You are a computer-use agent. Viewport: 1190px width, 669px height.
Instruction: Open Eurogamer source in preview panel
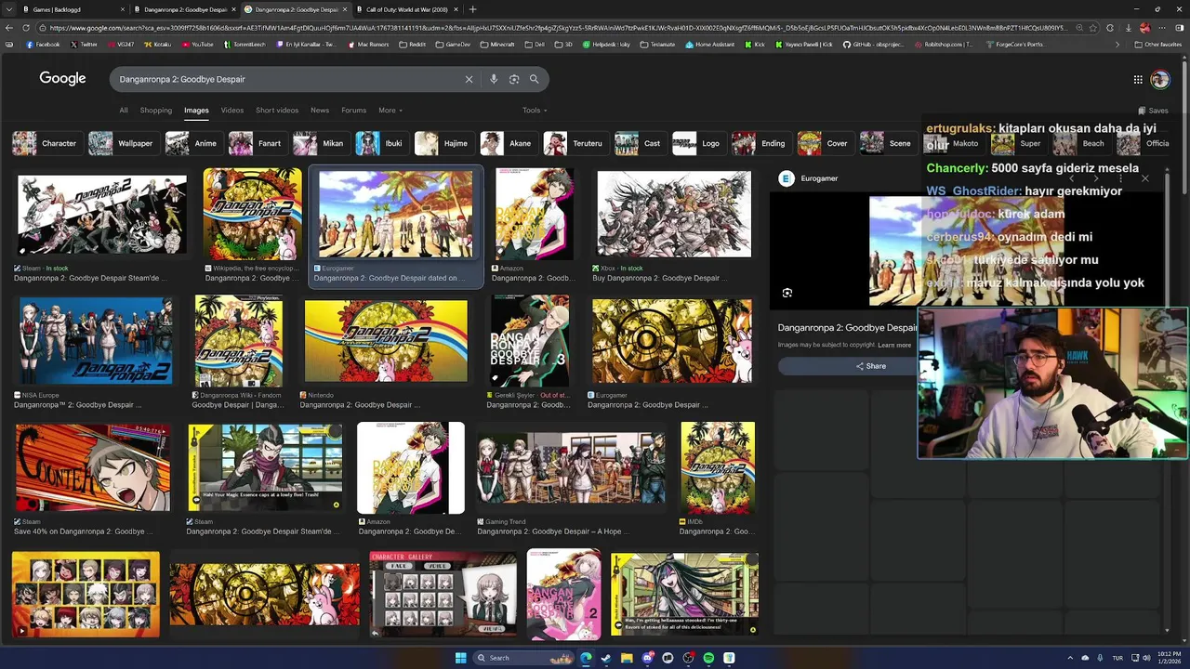pyautogui.click(x=808, y=178)
